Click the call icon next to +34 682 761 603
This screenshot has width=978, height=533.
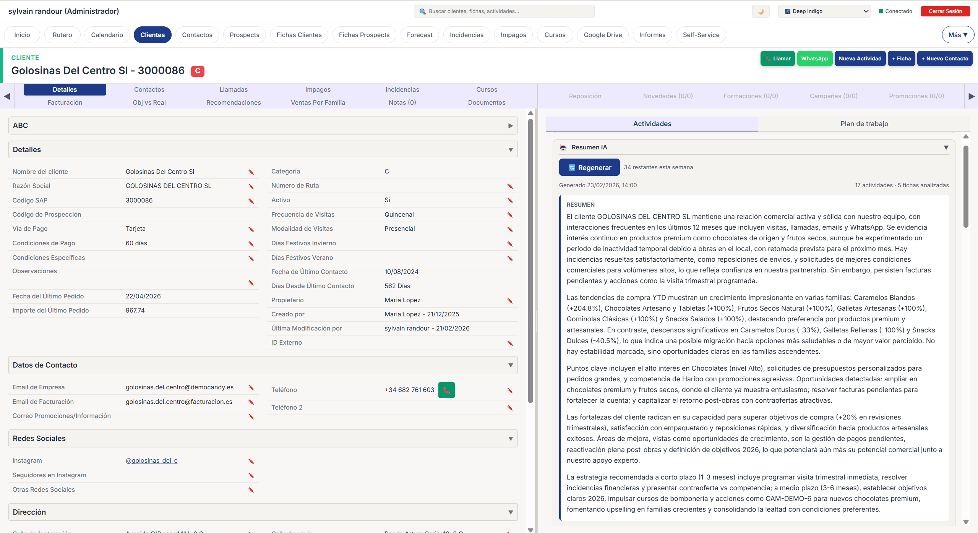pos(446,390)
